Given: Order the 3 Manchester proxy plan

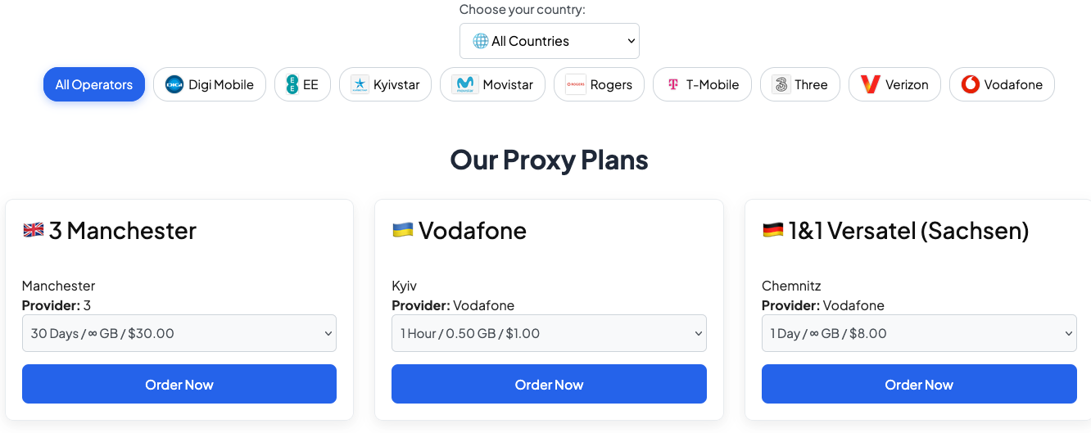Looking at the screenshot, I should click(x=179, y=384).
